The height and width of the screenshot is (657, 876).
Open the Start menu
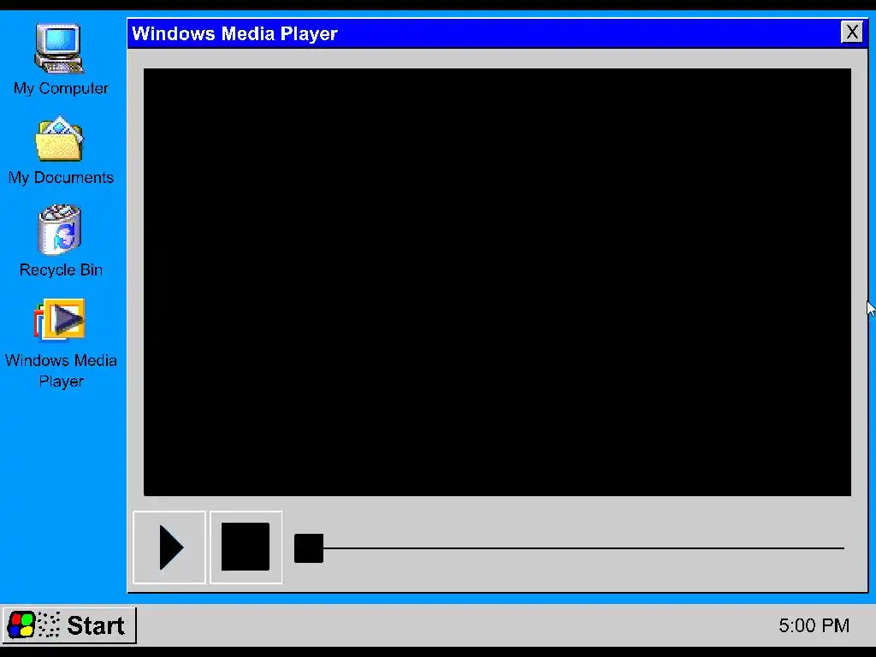tap(68, 625)
